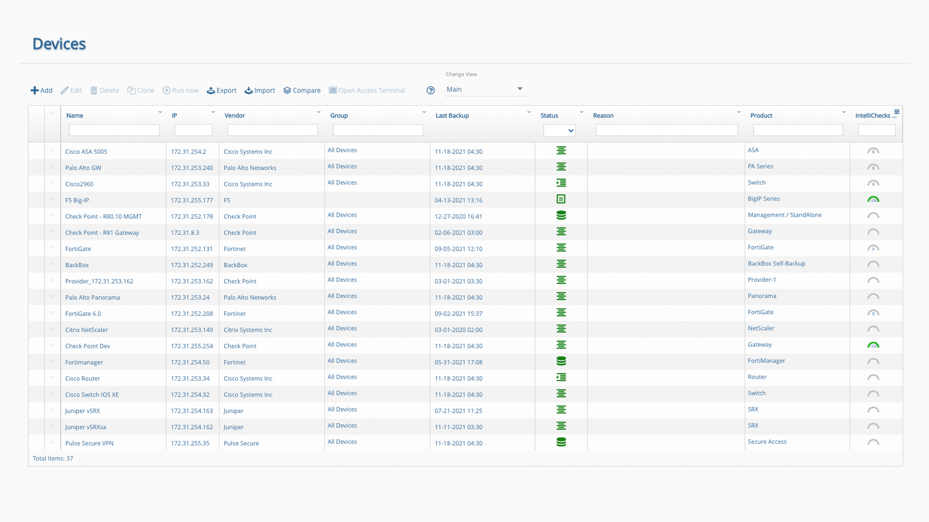929x522 pixels.
Task: Click the Edit pencil button
Action: (71, 90)
